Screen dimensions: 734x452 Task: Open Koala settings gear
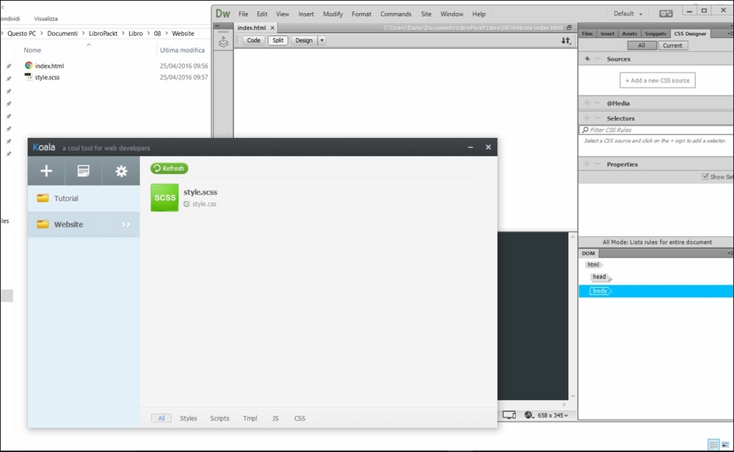pyautogui.click(x=121, y=171)
